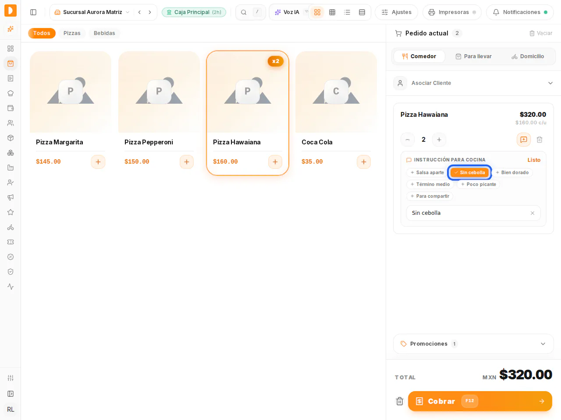Click Listo to finish kitchen instruction
Screen dimensions: 561x420
pyautogui.click(x=534, y=160)
